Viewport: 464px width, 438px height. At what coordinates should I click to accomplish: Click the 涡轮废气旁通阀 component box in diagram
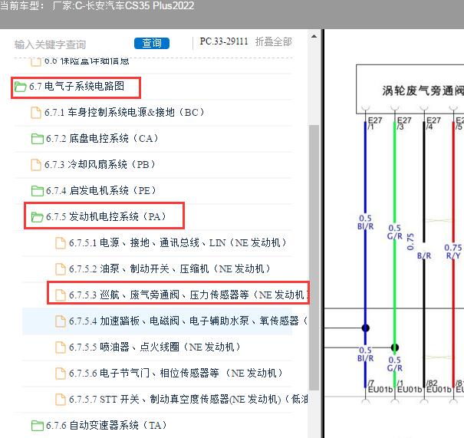[x=410, y=89]
